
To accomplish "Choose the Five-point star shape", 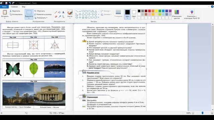I will [x=83, y=17].
